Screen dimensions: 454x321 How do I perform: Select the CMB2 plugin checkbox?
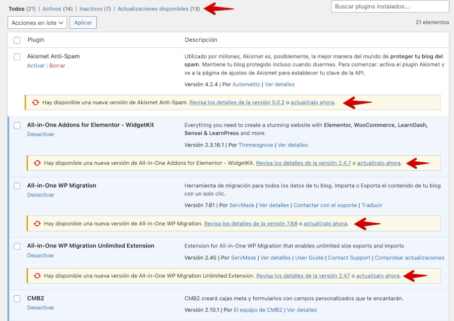(17, 299)
